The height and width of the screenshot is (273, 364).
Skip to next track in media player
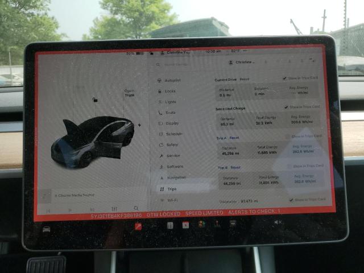point(92,209)
